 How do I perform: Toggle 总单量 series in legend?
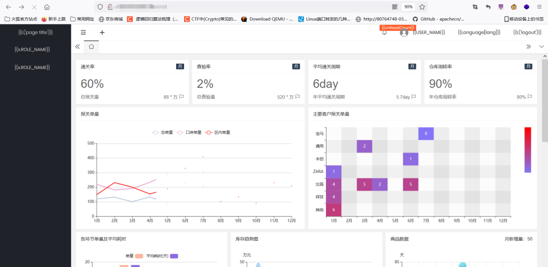coord(162,133)
